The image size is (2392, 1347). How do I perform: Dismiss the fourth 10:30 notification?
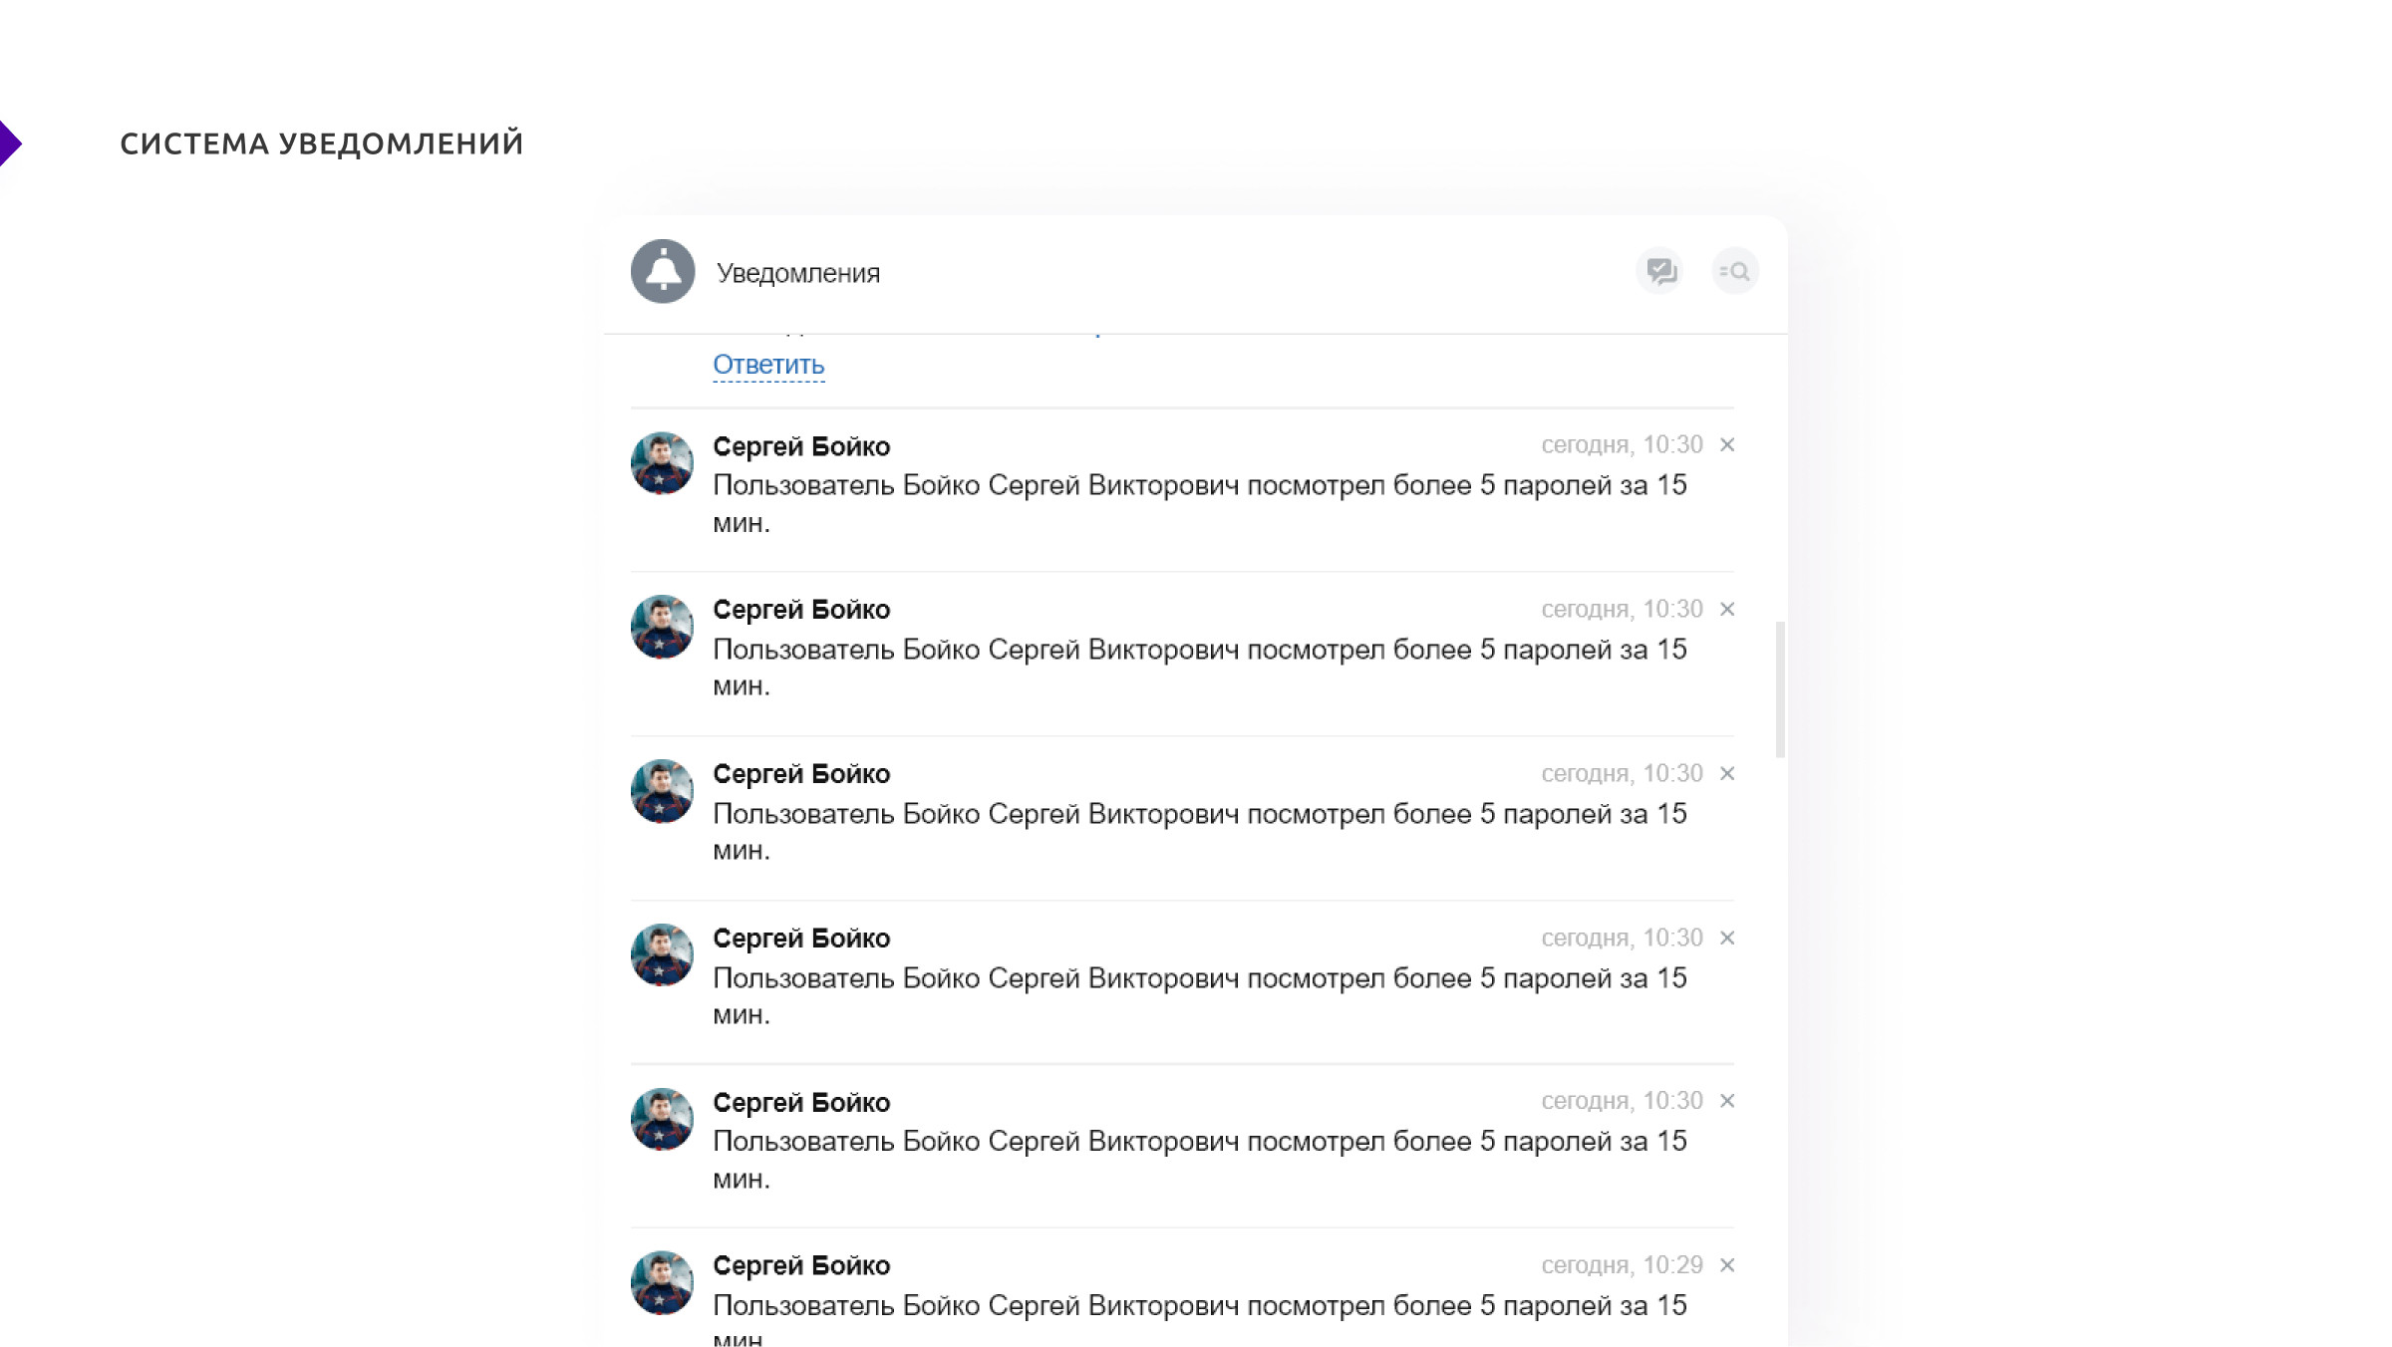(x=1727, y=938)
